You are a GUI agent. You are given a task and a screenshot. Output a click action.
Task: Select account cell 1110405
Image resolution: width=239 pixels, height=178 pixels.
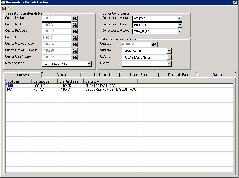click(71, 86)
